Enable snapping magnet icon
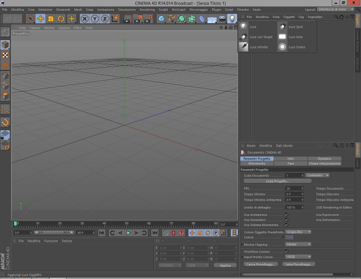The width and height of the screenshot is (361, 279). pos(5,122)
